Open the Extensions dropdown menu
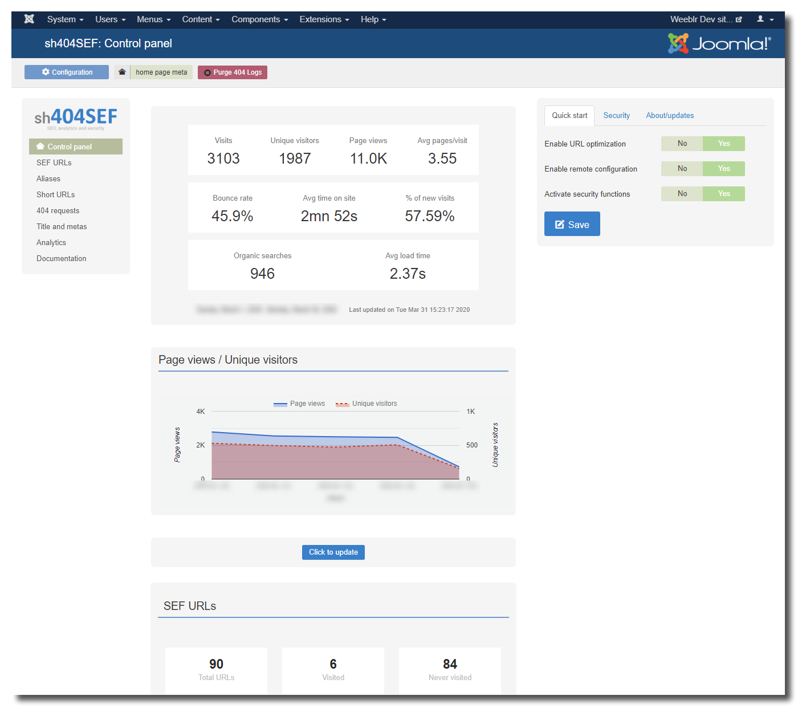This screenshot has width=802, height=712. pyautogui.click(x=324, y=19)
